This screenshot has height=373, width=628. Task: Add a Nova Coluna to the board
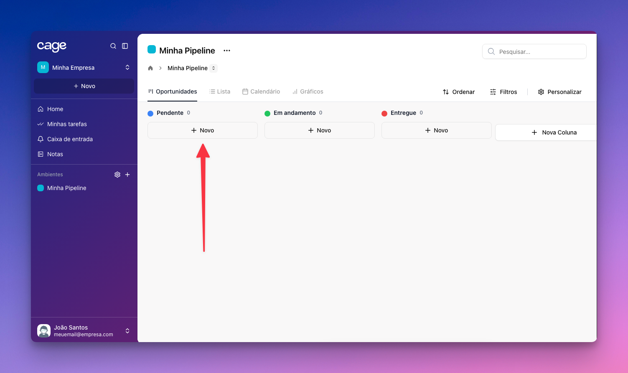click(x=554, y=132)
